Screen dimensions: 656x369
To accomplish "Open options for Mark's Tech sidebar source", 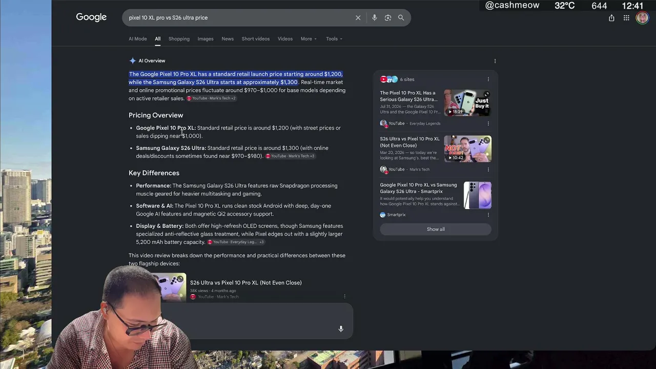I will click(x=488, y=170).
